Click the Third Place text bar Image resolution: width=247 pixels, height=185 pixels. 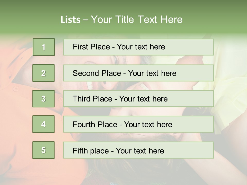click(x=138, y=99)
